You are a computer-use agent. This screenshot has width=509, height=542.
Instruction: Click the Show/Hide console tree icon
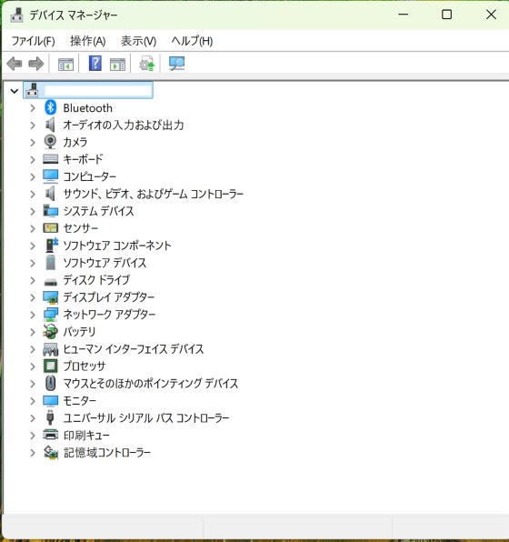(x=65, y=65)
